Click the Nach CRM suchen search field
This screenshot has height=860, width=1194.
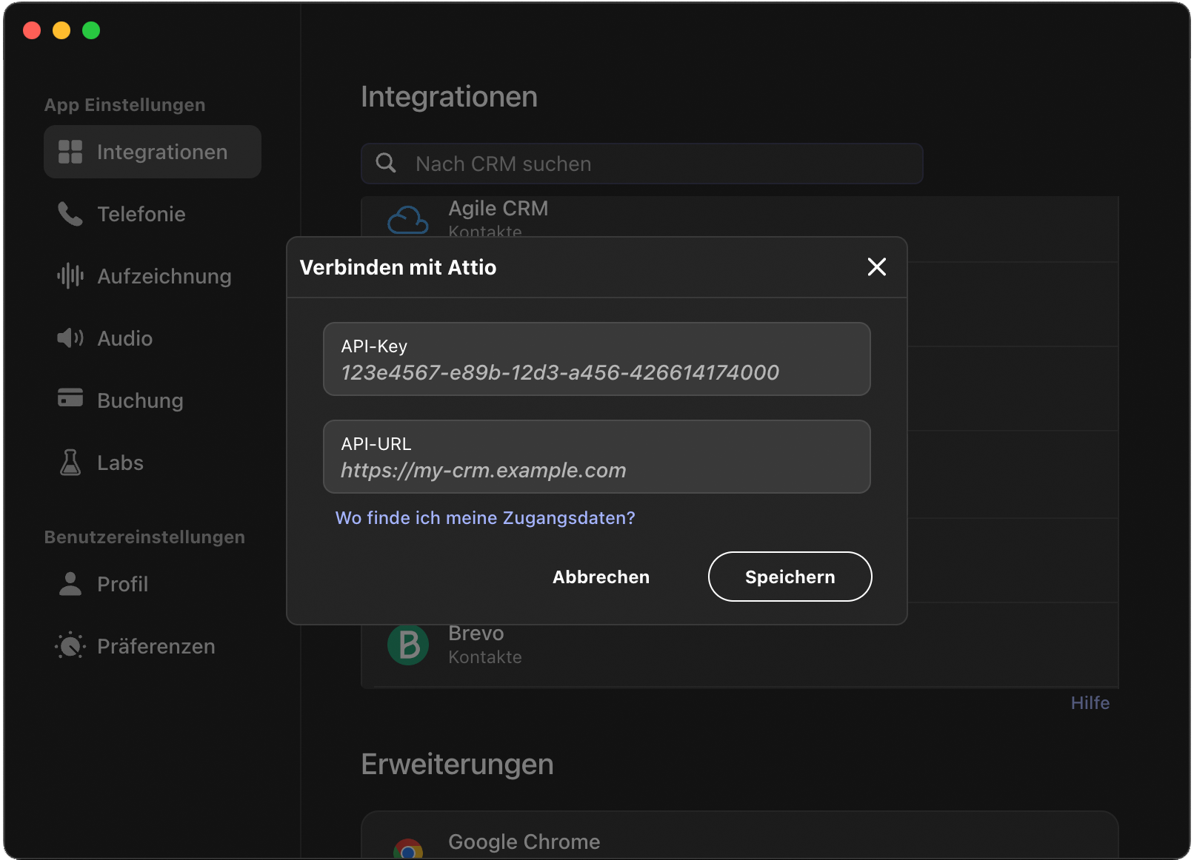pyautogui.click(x=642, y=164)
